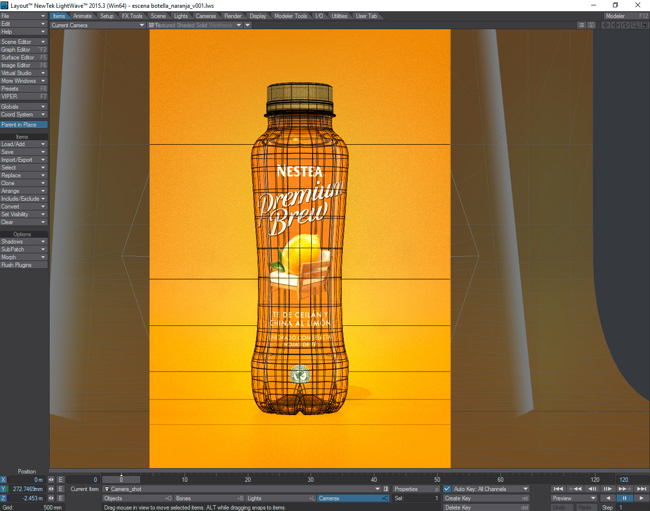The width and height of the screenshot is (650, 511).
Task: Click the Step value field
Action: pyautogui.click(x=632, y=508)
